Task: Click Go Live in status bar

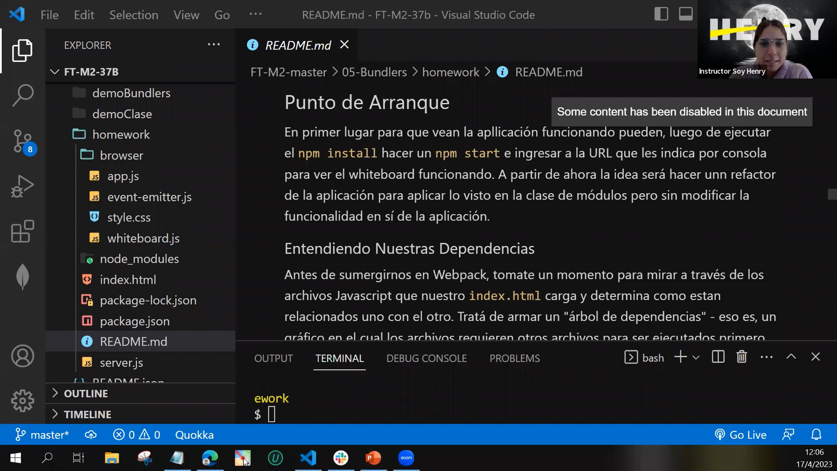Action: (741, 435)
